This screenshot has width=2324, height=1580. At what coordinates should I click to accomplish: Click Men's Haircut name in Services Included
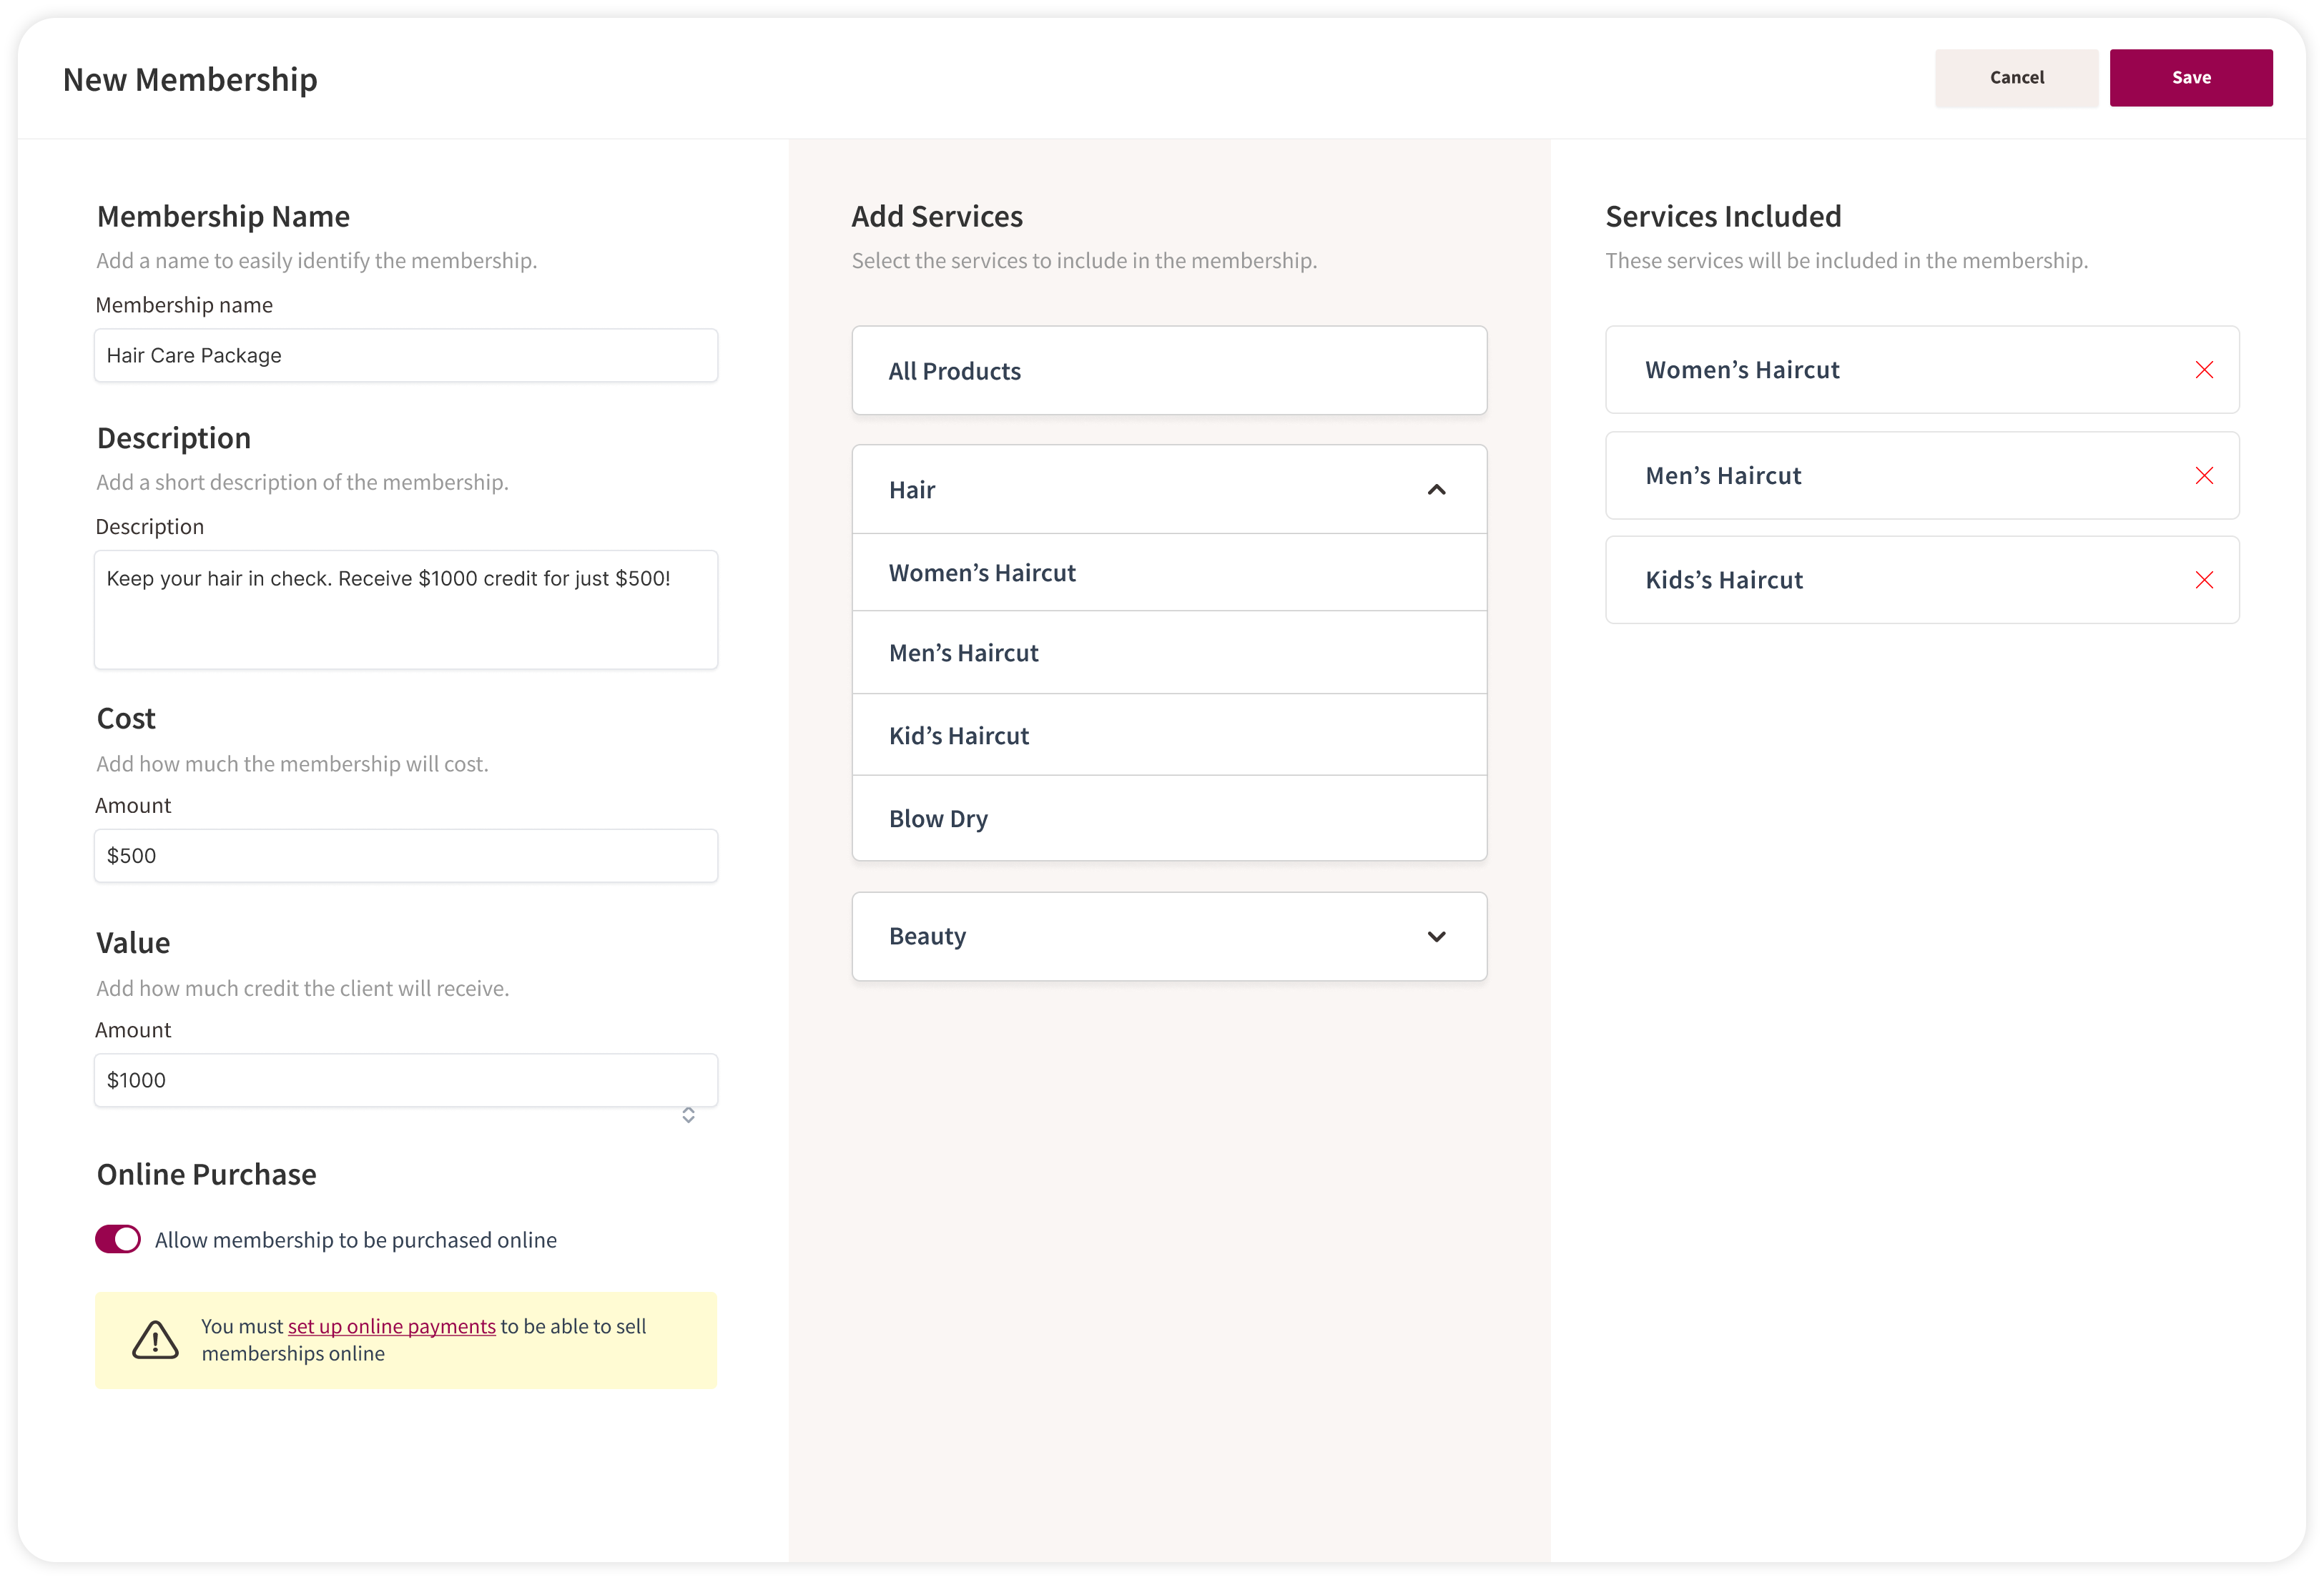point(1723,476)
